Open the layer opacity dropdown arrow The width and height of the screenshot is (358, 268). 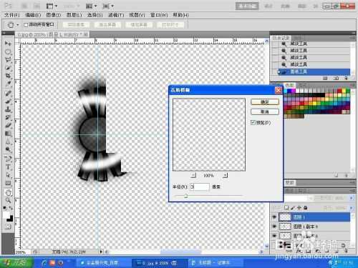(x=352, y=198)
